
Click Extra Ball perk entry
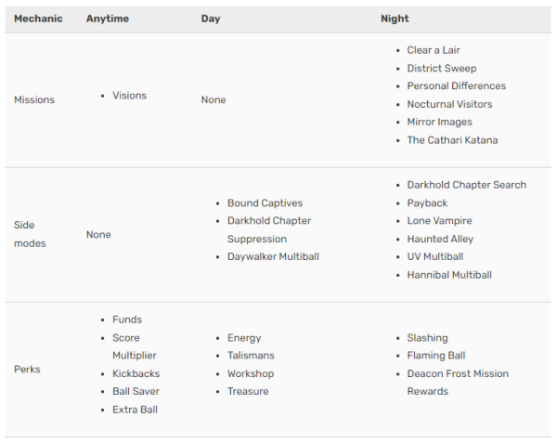[136, 410]
